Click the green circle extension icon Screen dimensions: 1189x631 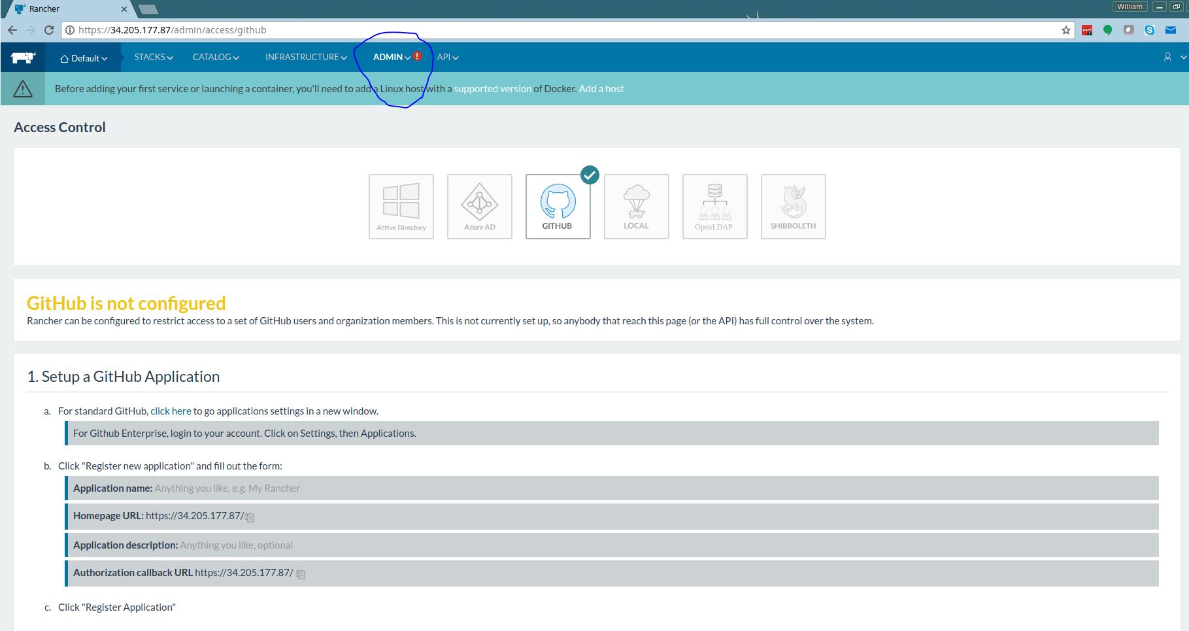[x=1108, y=30]
